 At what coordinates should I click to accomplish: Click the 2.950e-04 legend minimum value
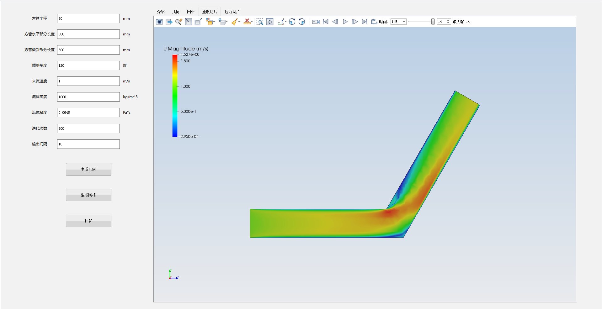[x=189, y=137]
